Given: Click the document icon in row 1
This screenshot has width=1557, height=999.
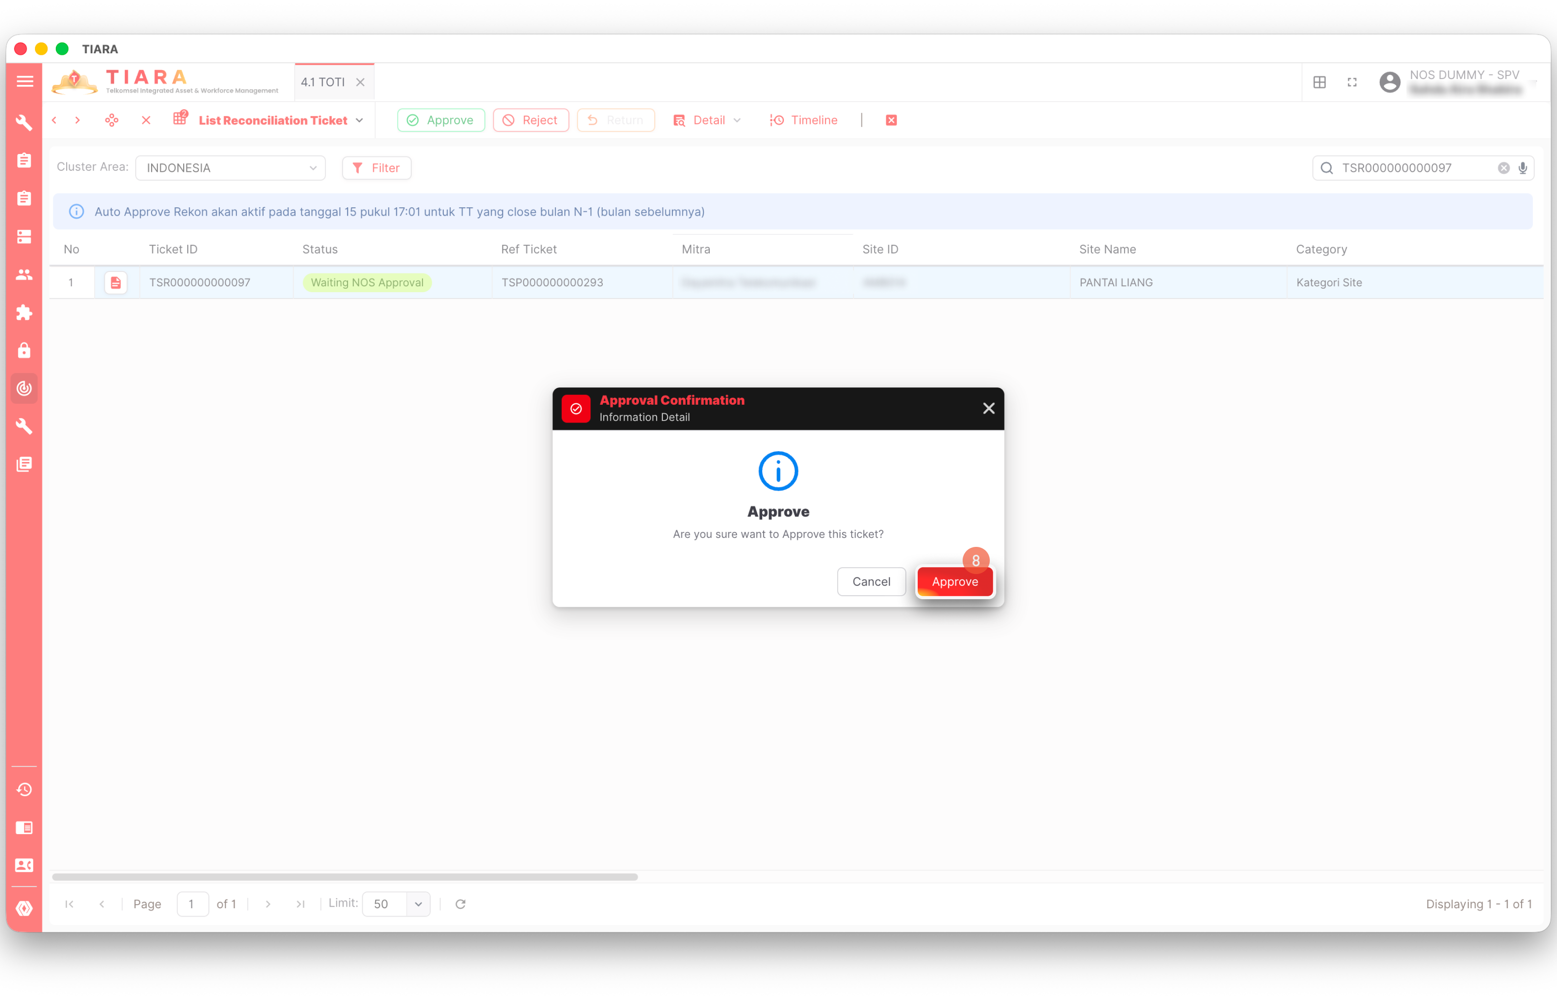Looking at the screenshot, I should click(116, 283).
